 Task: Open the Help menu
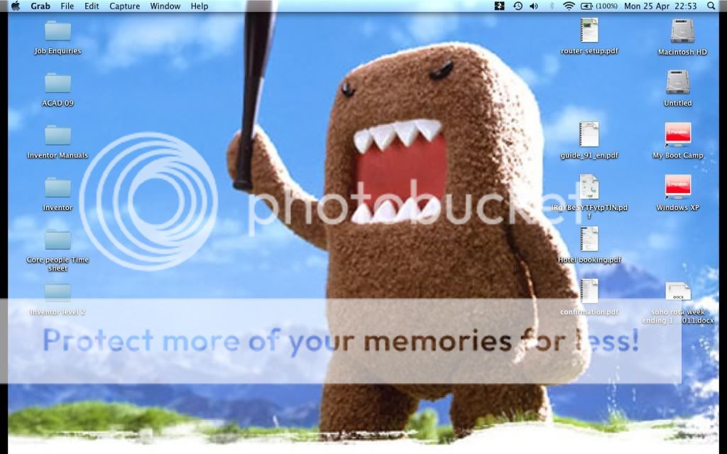click(199, 6)
